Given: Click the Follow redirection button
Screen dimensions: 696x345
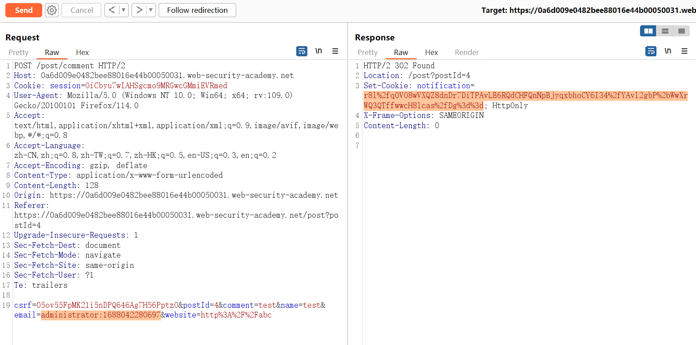Looking at the screenshot, I should [197, 10].
